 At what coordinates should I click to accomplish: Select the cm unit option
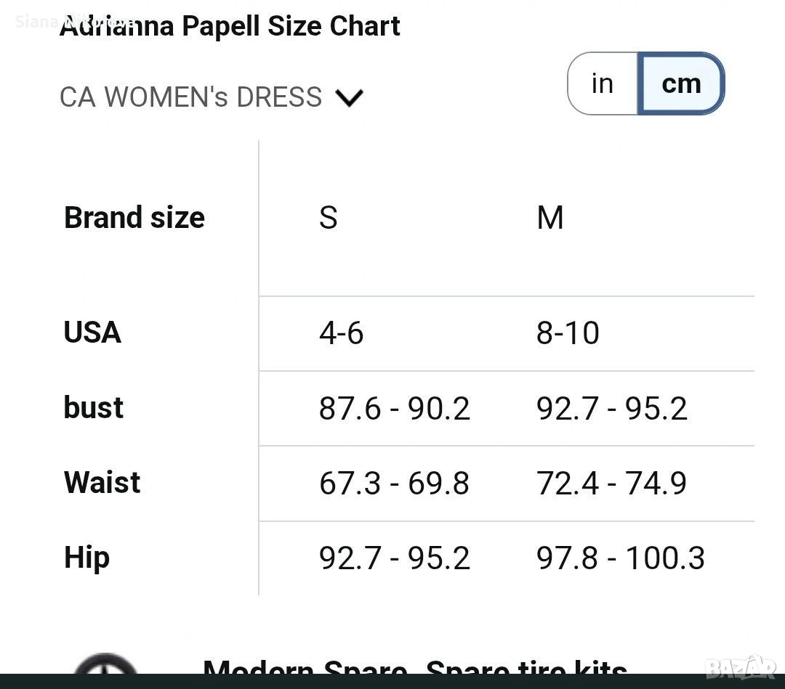click(x=681, y=83)
